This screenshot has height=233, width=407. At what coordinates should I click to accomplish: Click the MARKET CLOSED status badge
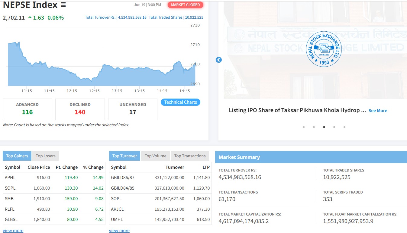tap(186, 5)
